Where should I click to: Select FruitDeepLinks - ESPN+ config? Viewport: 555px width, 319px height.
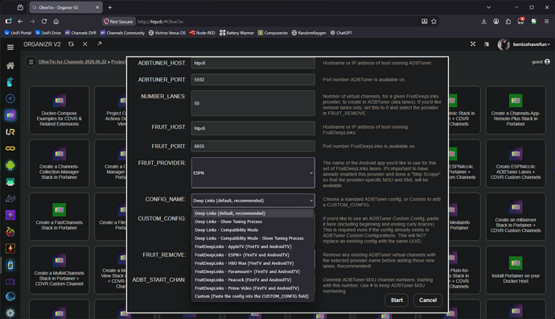(253, 255)
